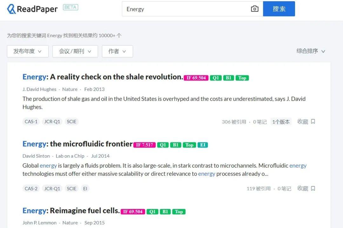This screenshot has width=343, height=228.
Task: Open the 会议/期刊 venue filter dropdown
Action: (75, 51)
